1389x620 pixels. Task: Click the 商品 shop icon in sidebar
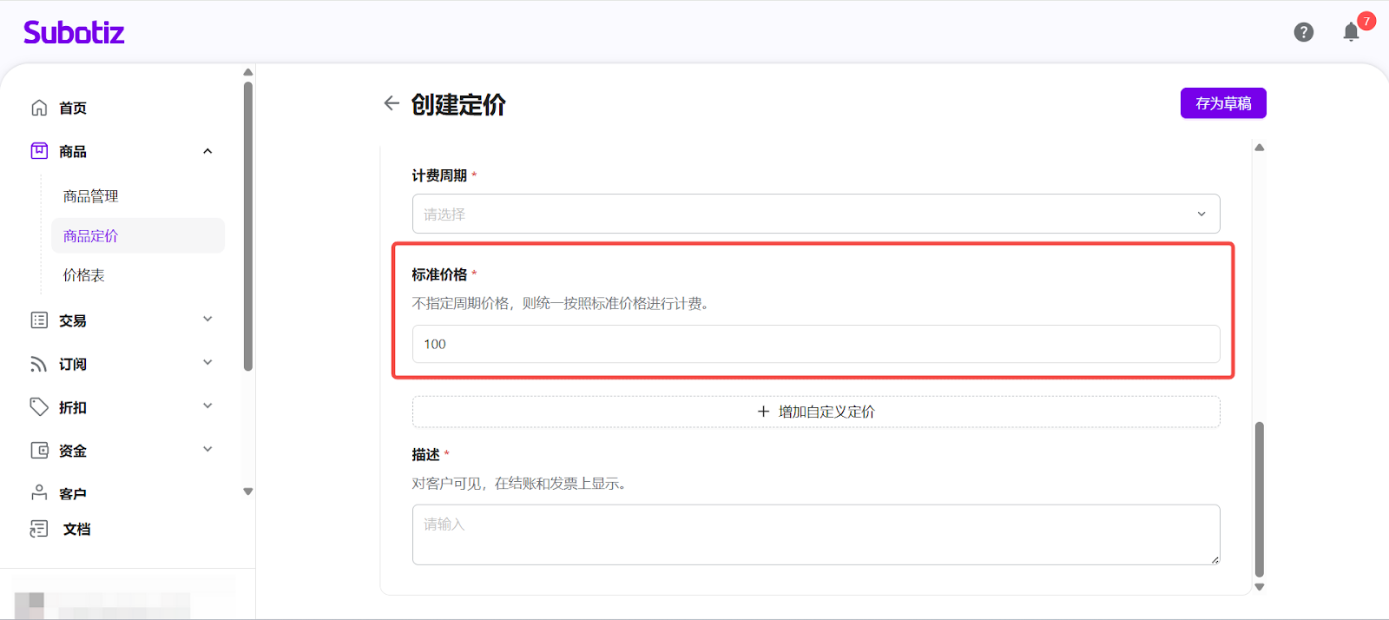(39, 151)
